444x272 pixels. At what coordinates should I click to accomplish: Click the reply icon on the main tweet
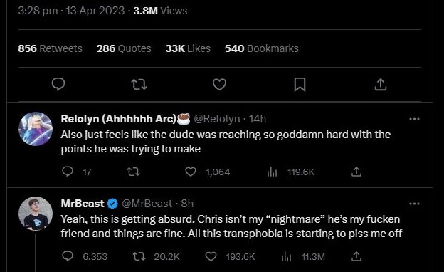coord(58,84)
